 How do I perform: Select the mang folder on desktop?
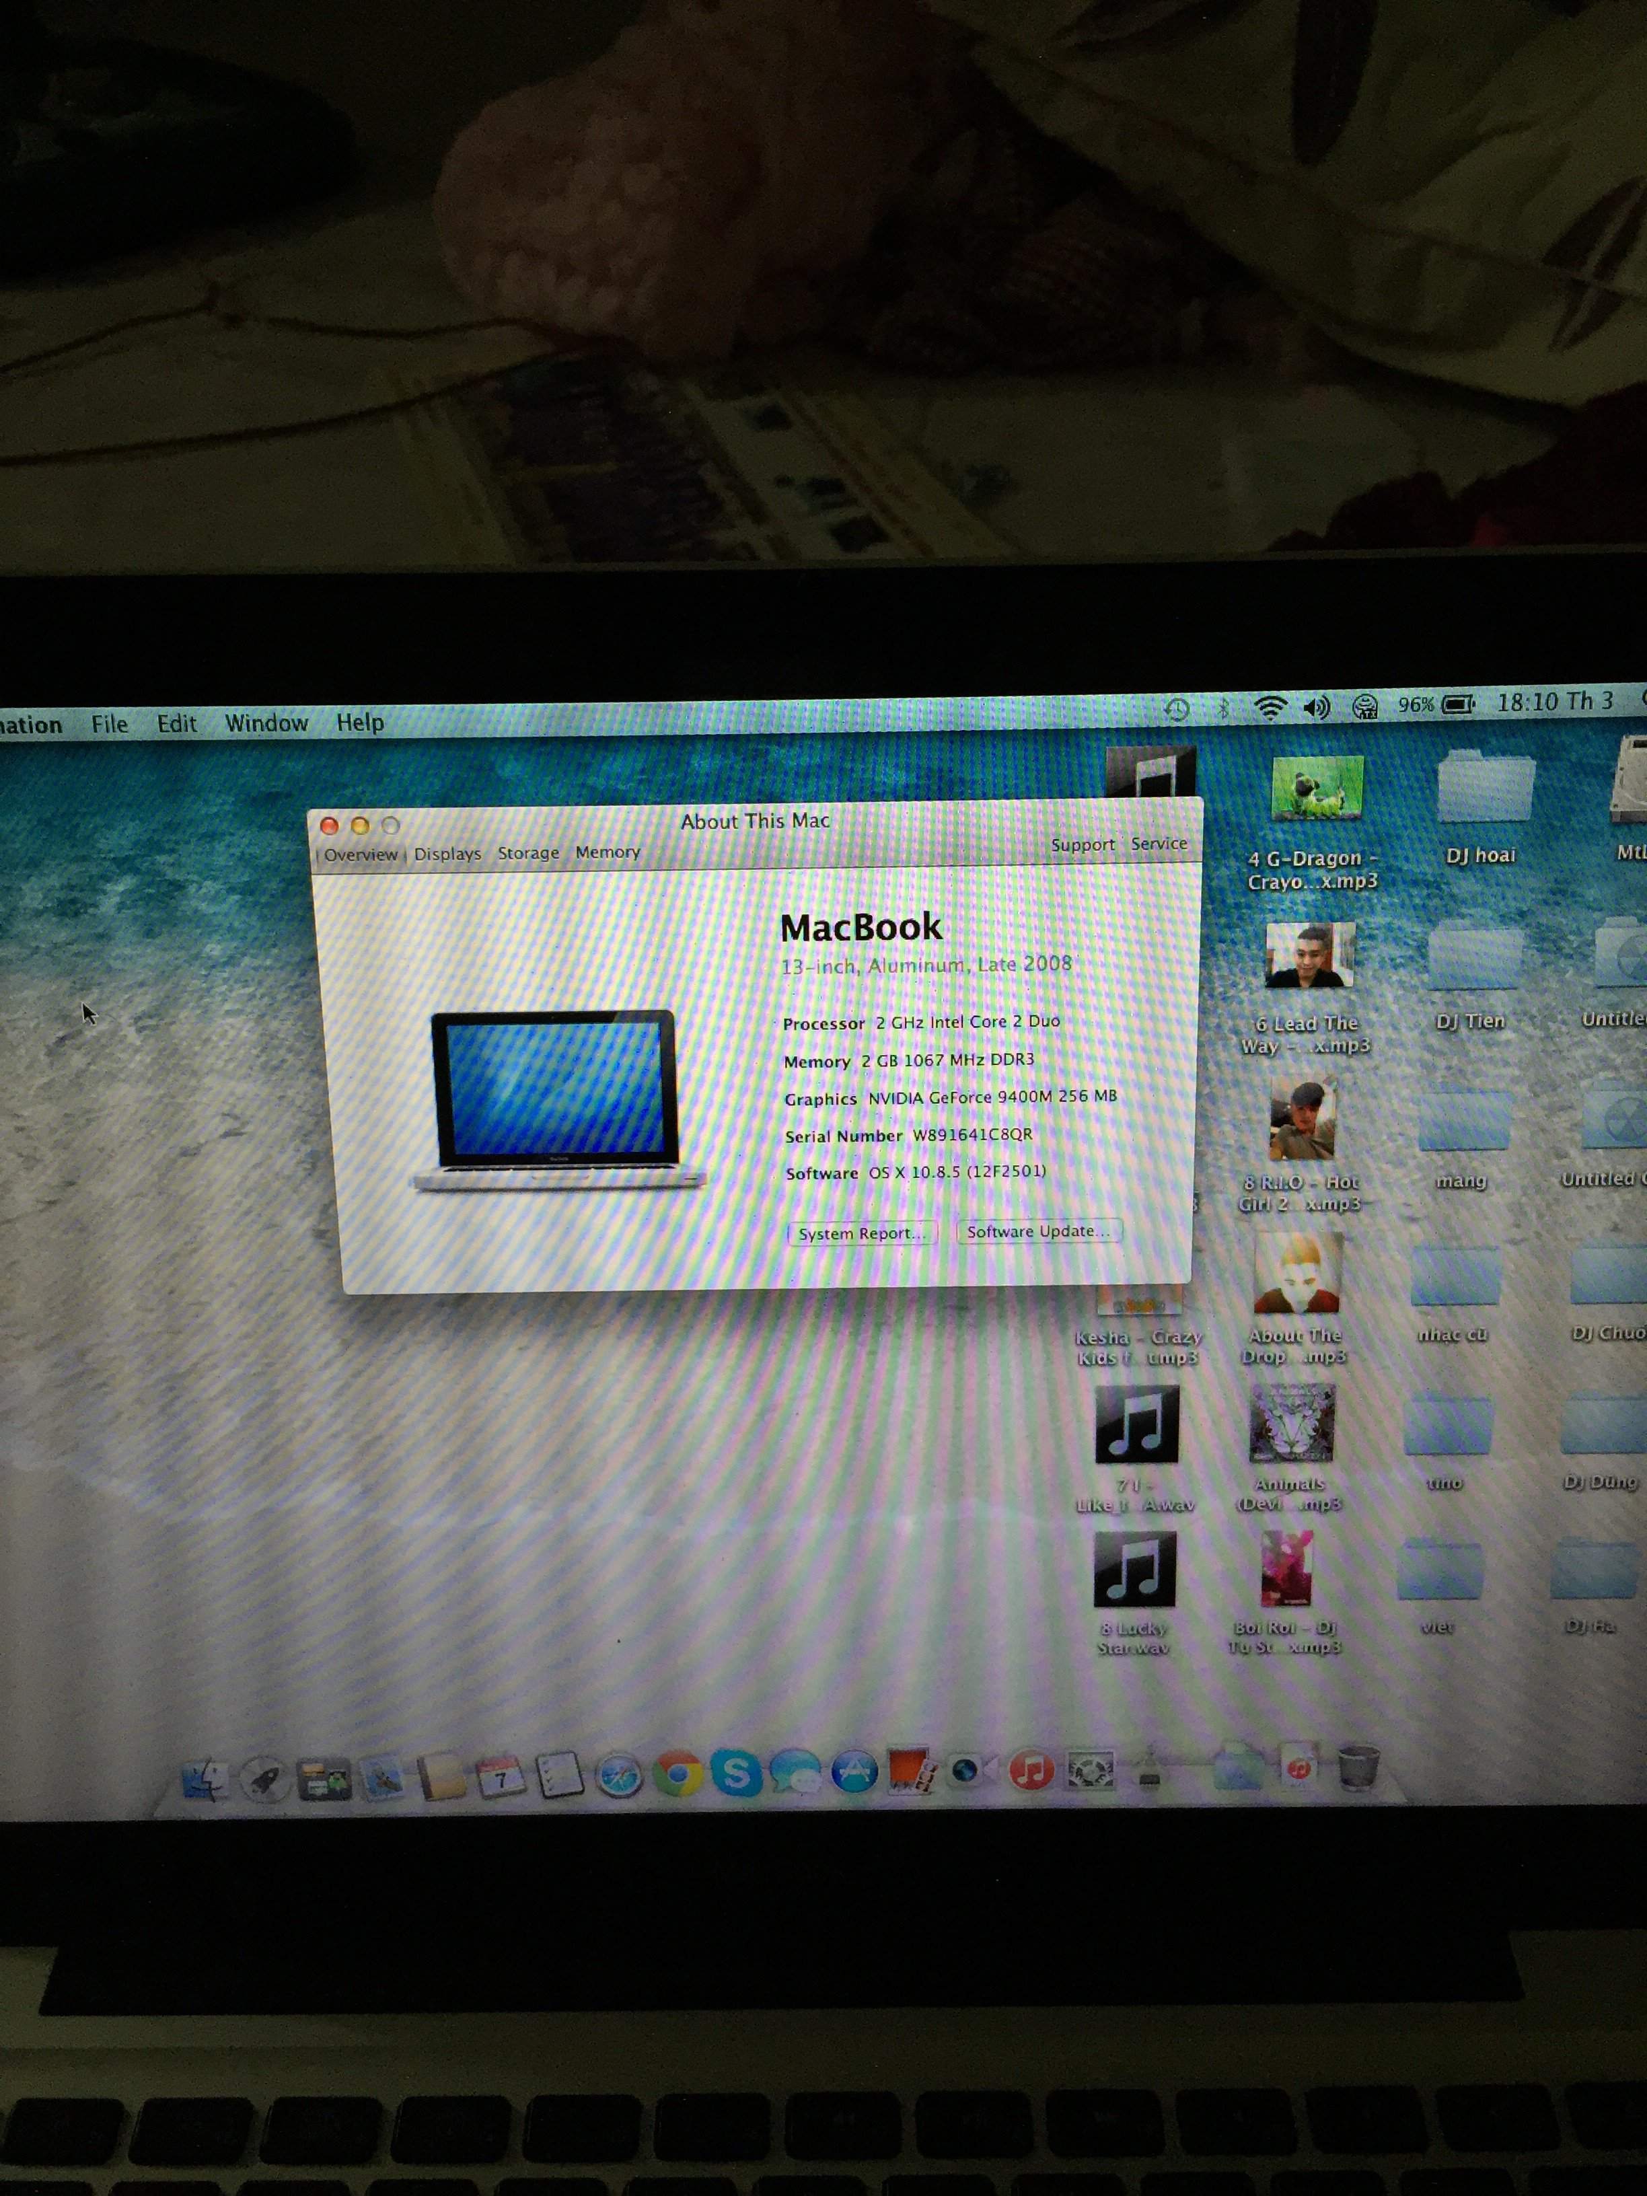[1463, 1138]
